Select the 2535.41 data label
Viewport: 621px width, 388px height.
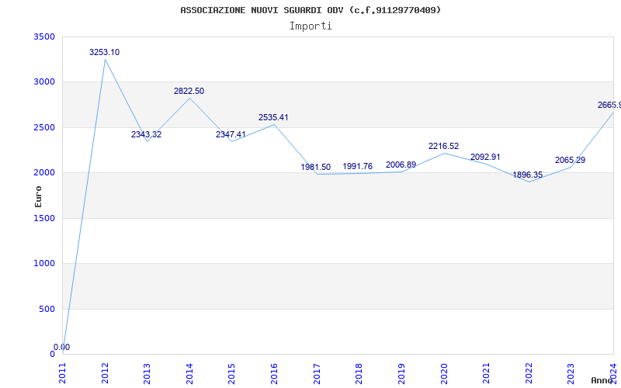pos(273,118)
